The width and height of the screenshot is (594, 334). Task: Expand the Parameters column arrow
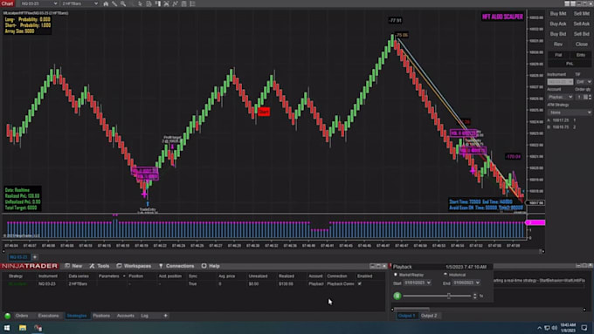tap(124, 276)
